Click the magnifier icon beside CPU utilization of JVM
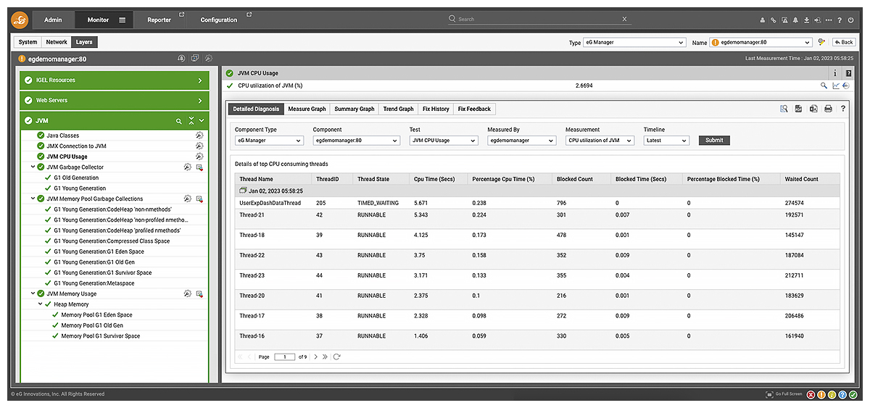This screenshot has width=870, height=408. click(824, 86)
